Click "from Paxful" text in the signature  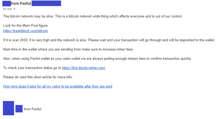click(x=32, y=109)
